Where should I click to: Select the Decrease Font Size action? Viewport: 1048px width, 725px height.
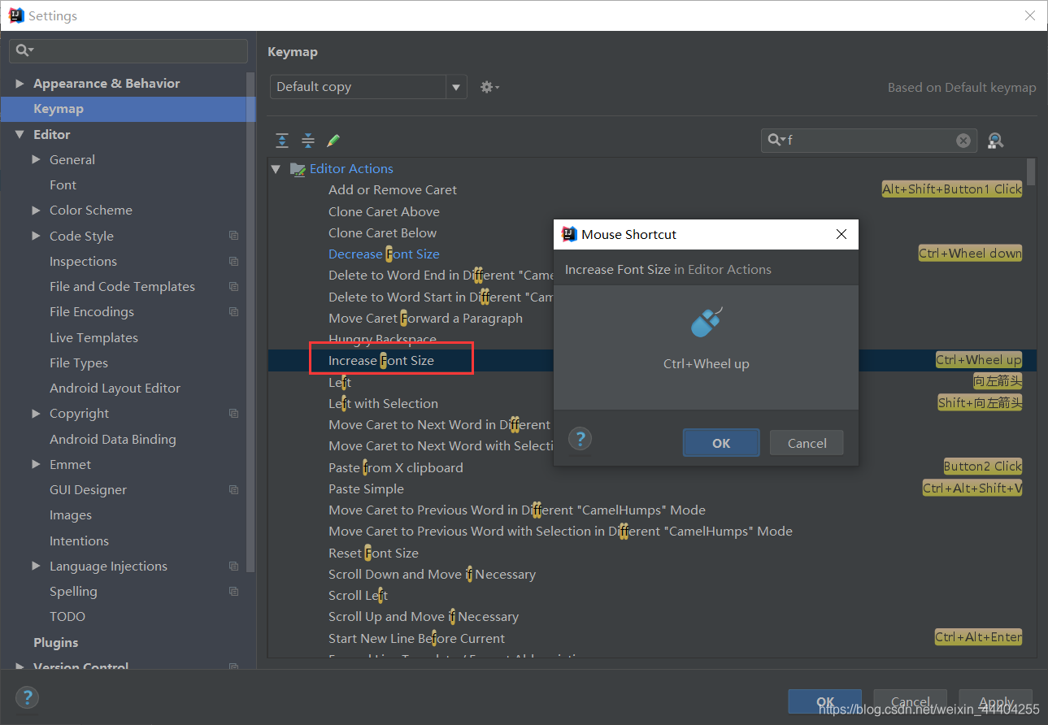tap(384, 254)
